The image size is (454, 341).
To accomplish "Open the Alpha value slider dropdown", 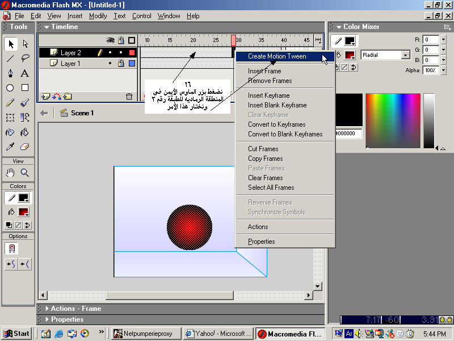I will tap(444, 70).
